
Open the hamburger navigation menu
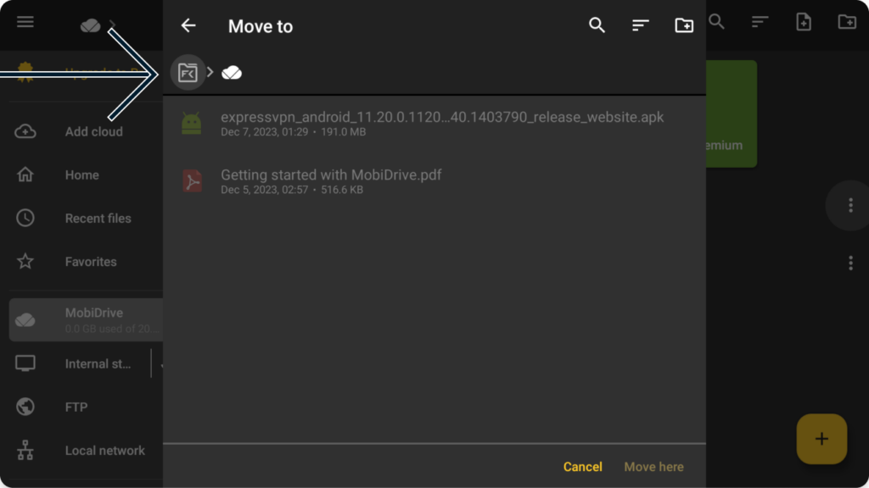click(x=25, y=22)
